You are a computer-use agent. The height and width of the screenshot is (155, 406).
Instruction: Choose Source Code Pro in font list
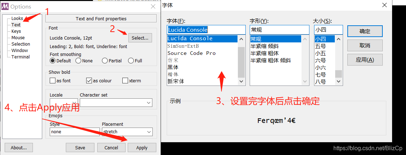coord(192,53)
